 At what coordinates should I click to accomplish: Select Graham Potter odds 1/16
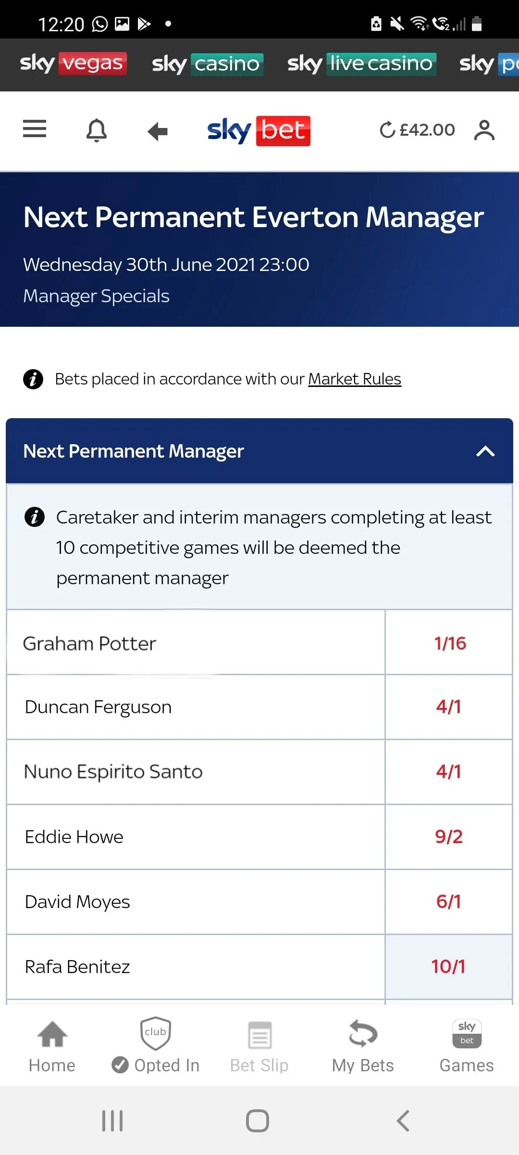[449, 643]
